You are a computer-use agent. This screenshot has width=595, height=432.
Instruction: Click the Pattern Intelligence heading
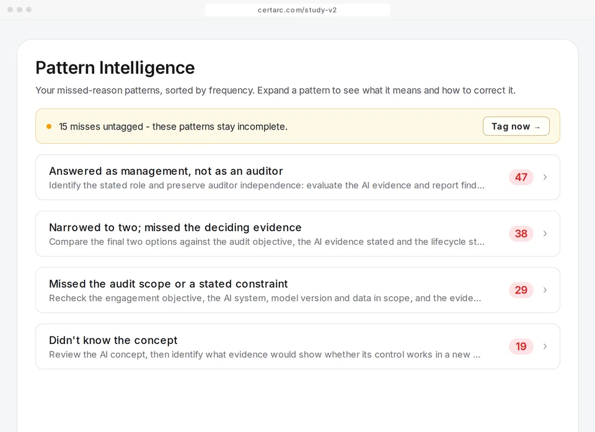click(115, 68)
